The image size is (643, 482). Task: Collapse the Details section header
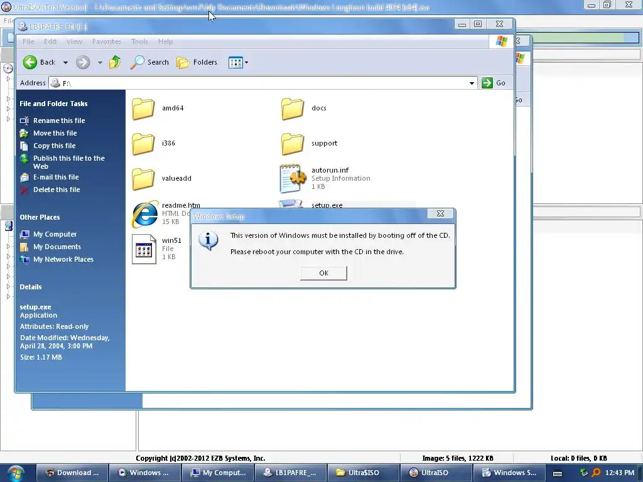click(x=31, y=287)
